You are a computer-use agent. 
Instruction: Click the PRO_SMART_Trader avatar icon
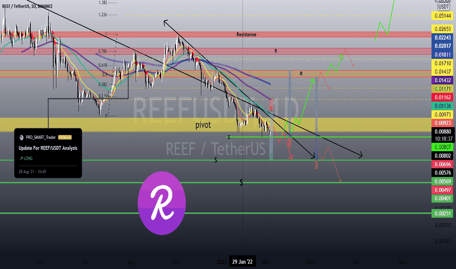21,137
